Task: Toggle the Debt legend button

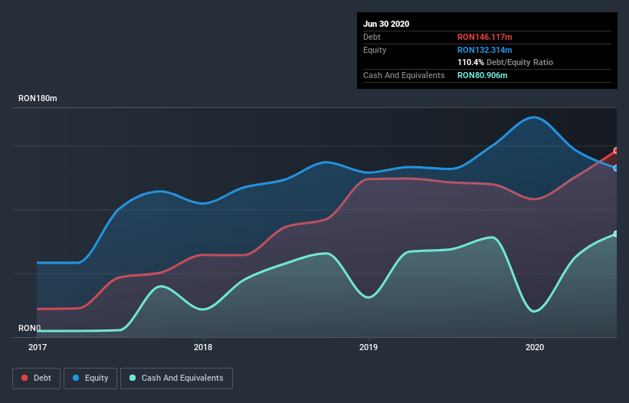Action: 36,378
